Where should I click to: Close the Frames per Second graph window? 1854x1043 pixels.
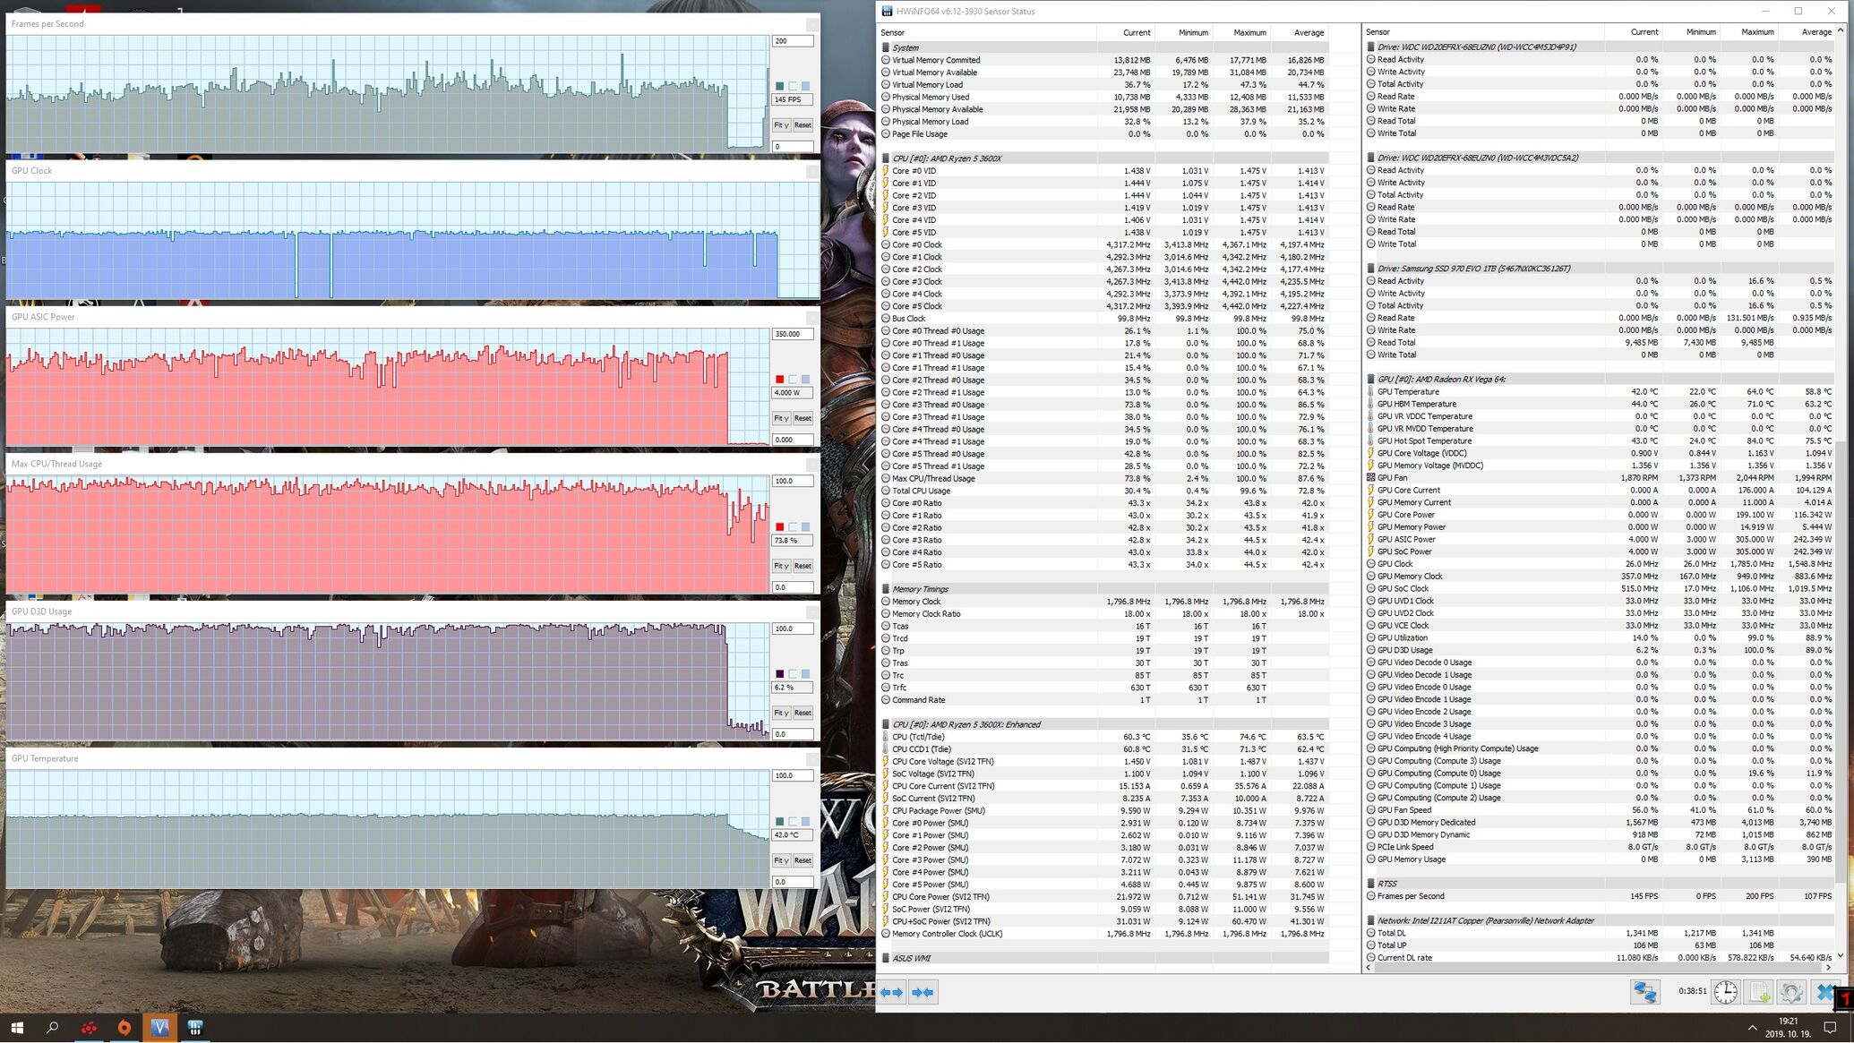(811, 24)
